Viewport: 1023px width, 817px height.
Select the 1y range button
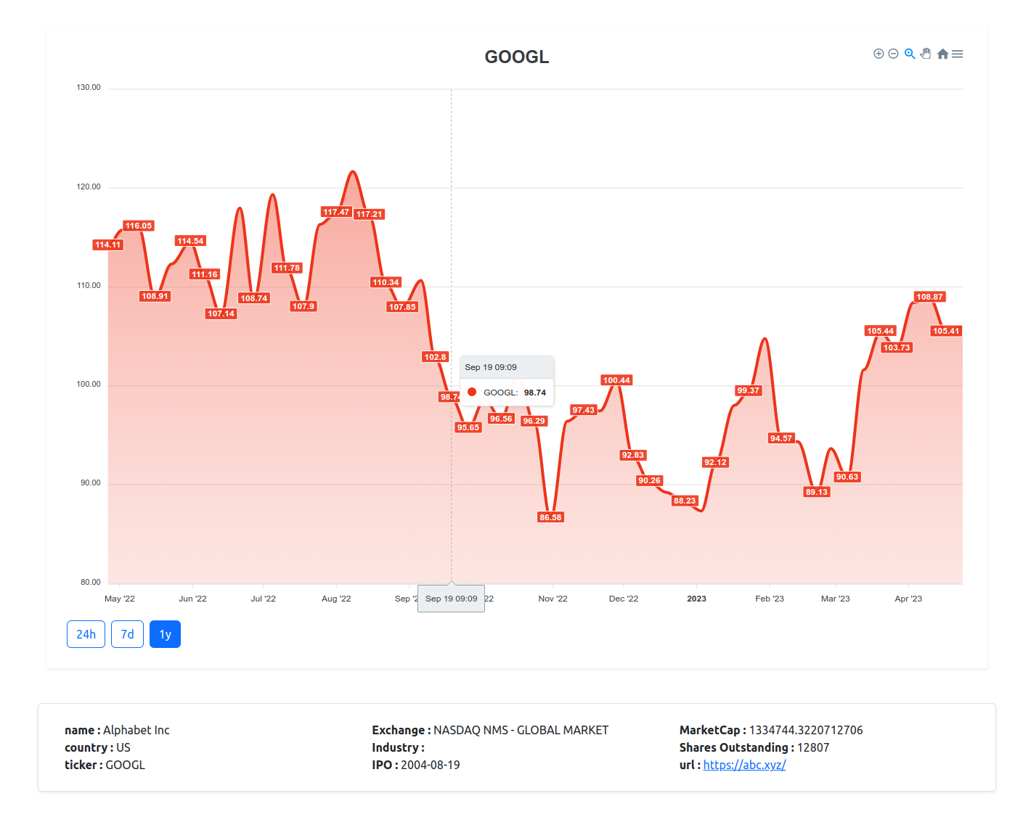[165, 634]
